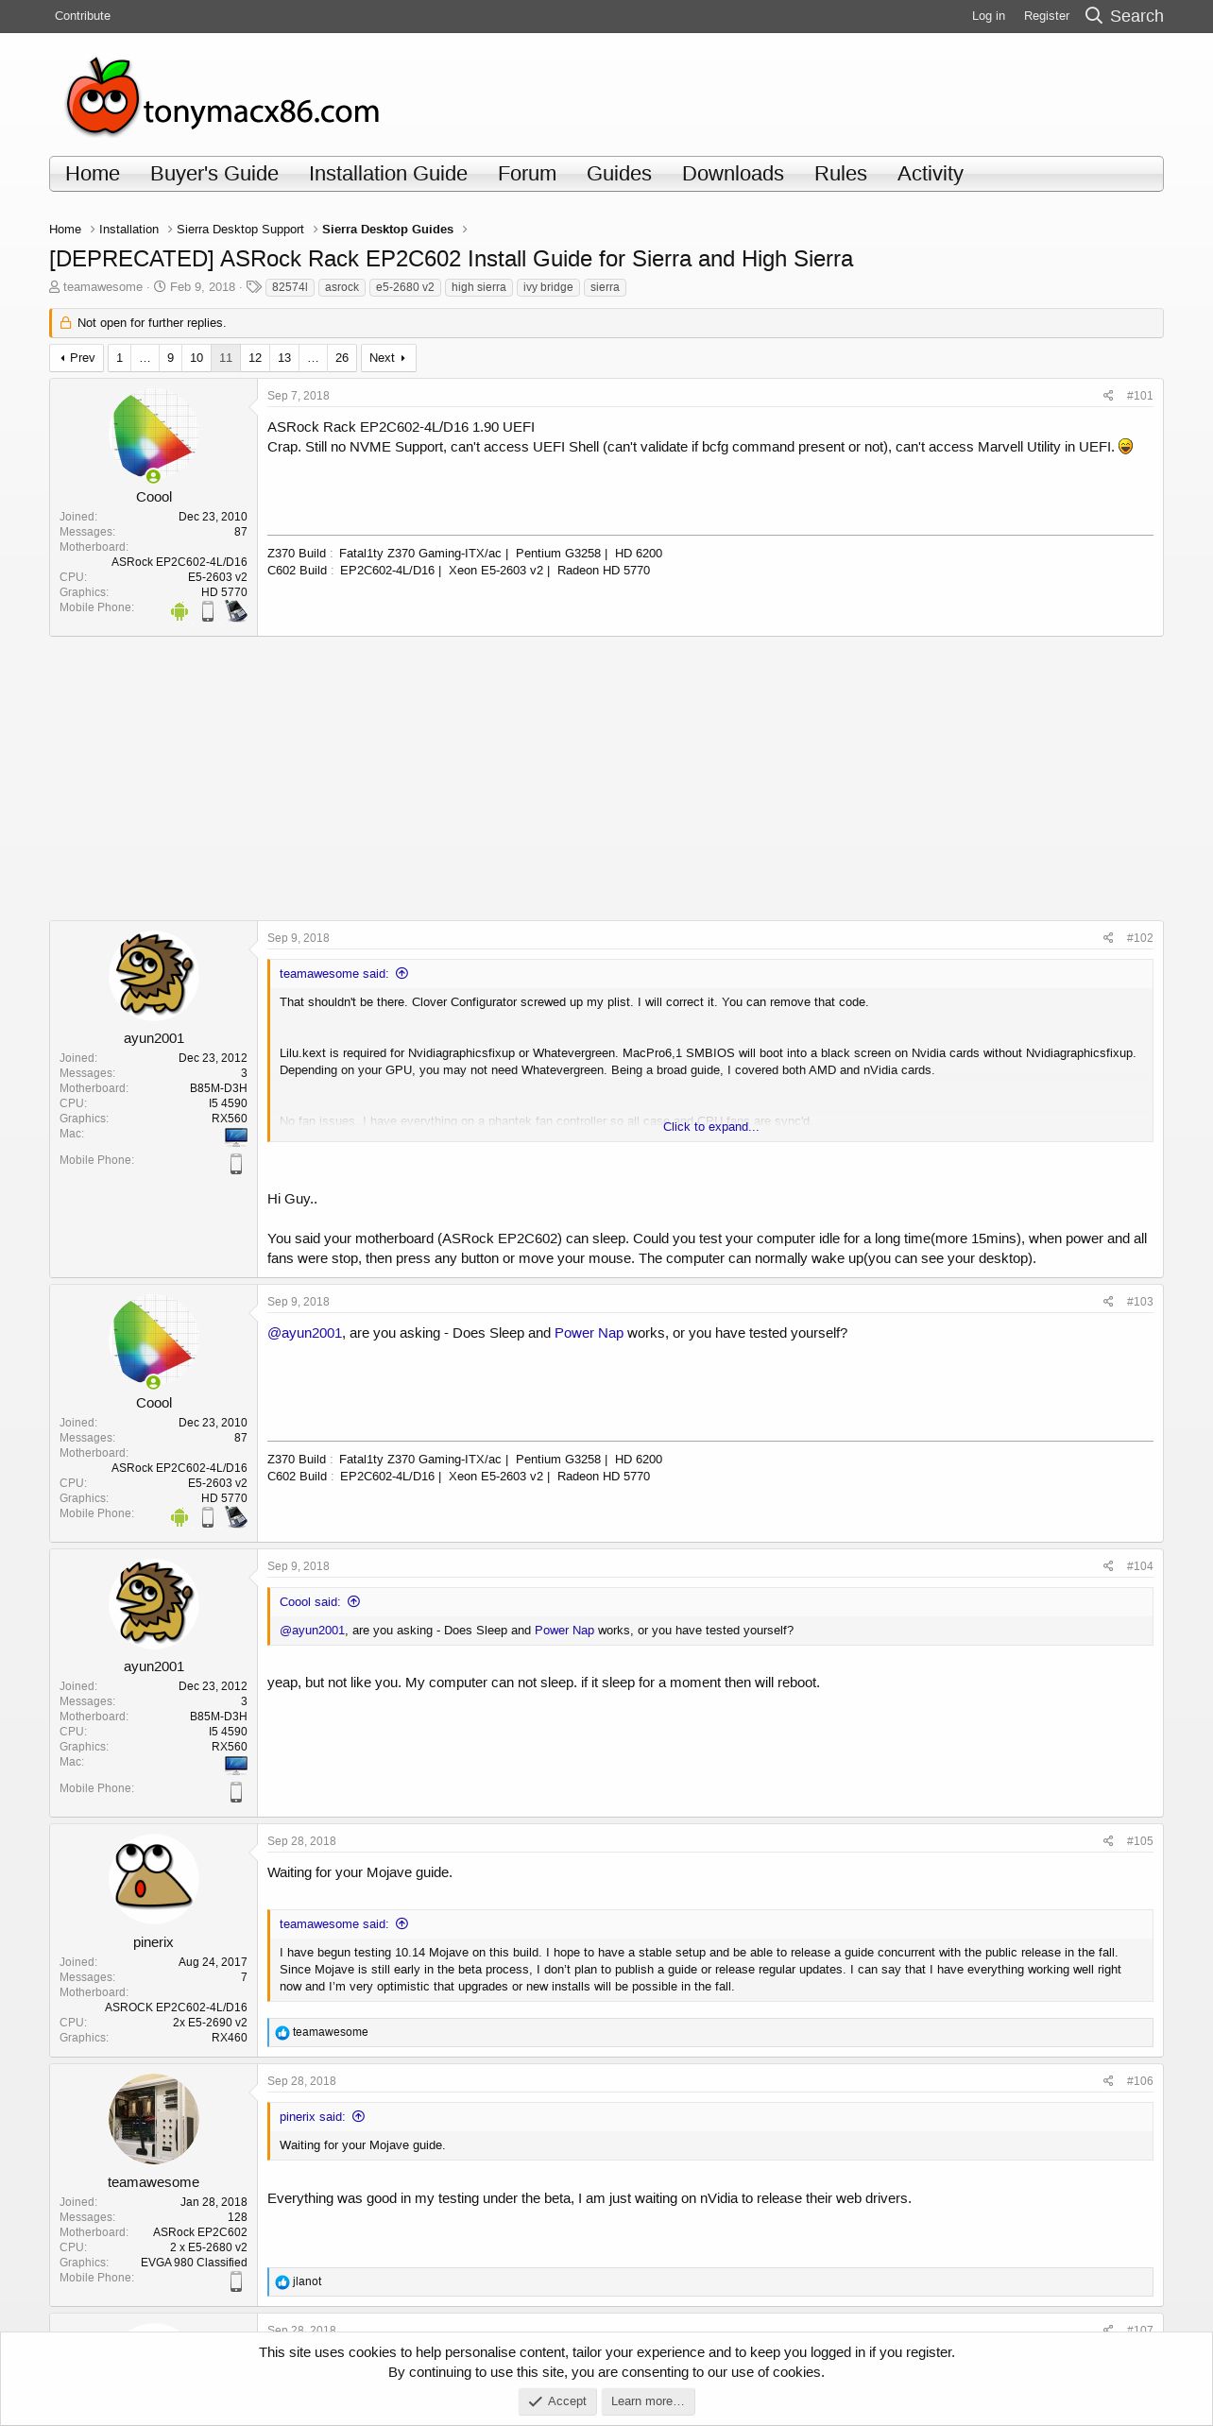
Task: Click iMac icon in ayun2001's #102 profile
Action: click(x=236, y=1136)
